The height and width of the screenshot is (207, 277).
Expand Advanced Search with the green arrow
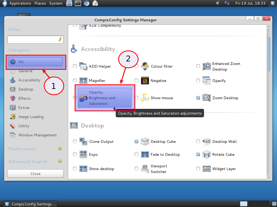click(60, 161)
